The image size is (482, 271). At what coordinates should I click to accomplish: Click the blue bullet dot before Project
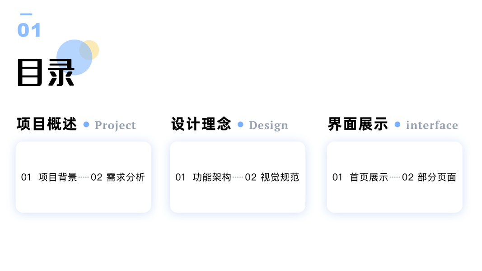click(x=86, y=124)
